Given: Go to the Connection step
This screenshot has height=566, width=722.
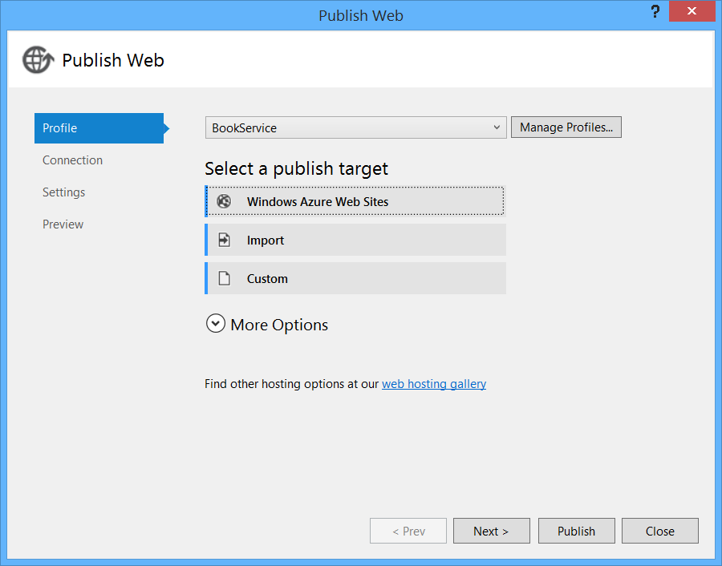Looking at the screenshot, I should coord(73,160).
